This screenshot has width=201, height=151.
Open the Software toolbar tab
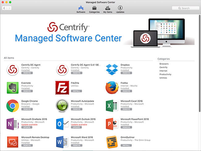click(81, 9)
